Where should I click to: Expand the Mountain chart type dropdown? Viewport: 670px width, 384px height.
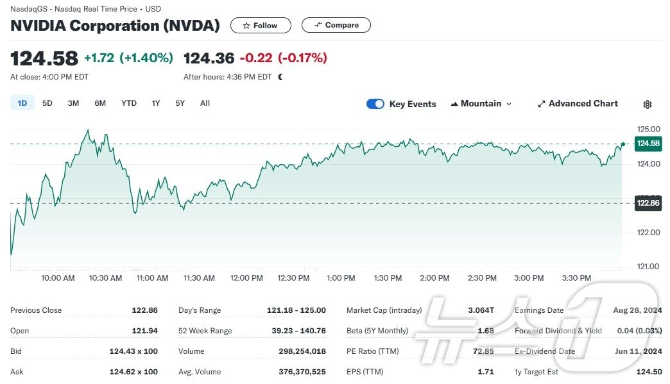[481, 104]
